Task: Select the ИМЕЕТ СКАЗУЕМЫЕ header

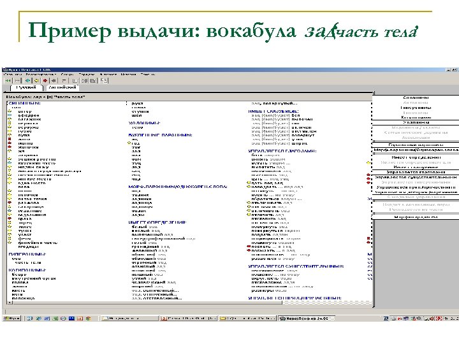Action: 273,111
